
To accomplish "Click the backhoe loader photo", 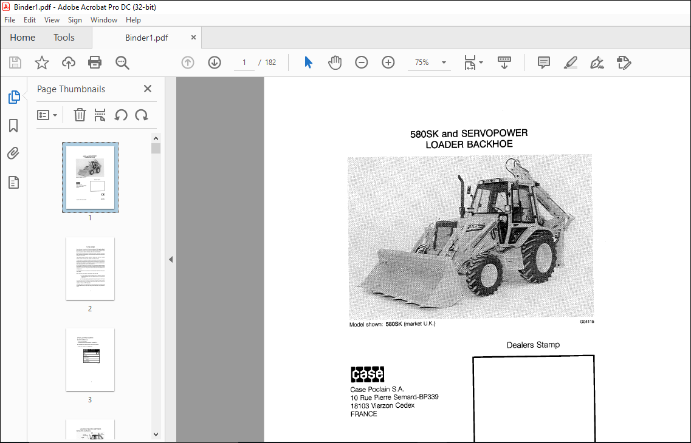I will click(470, 237).
